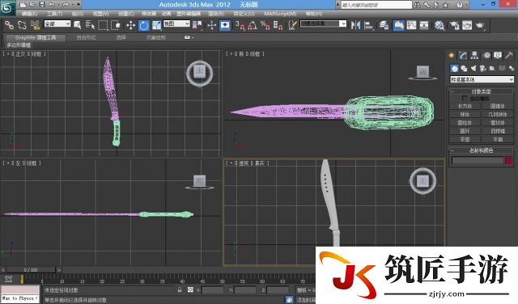This screenshot has height=304, width=518.
Task: Open the Tools(T) menu
Action: (x=54, y=14)
